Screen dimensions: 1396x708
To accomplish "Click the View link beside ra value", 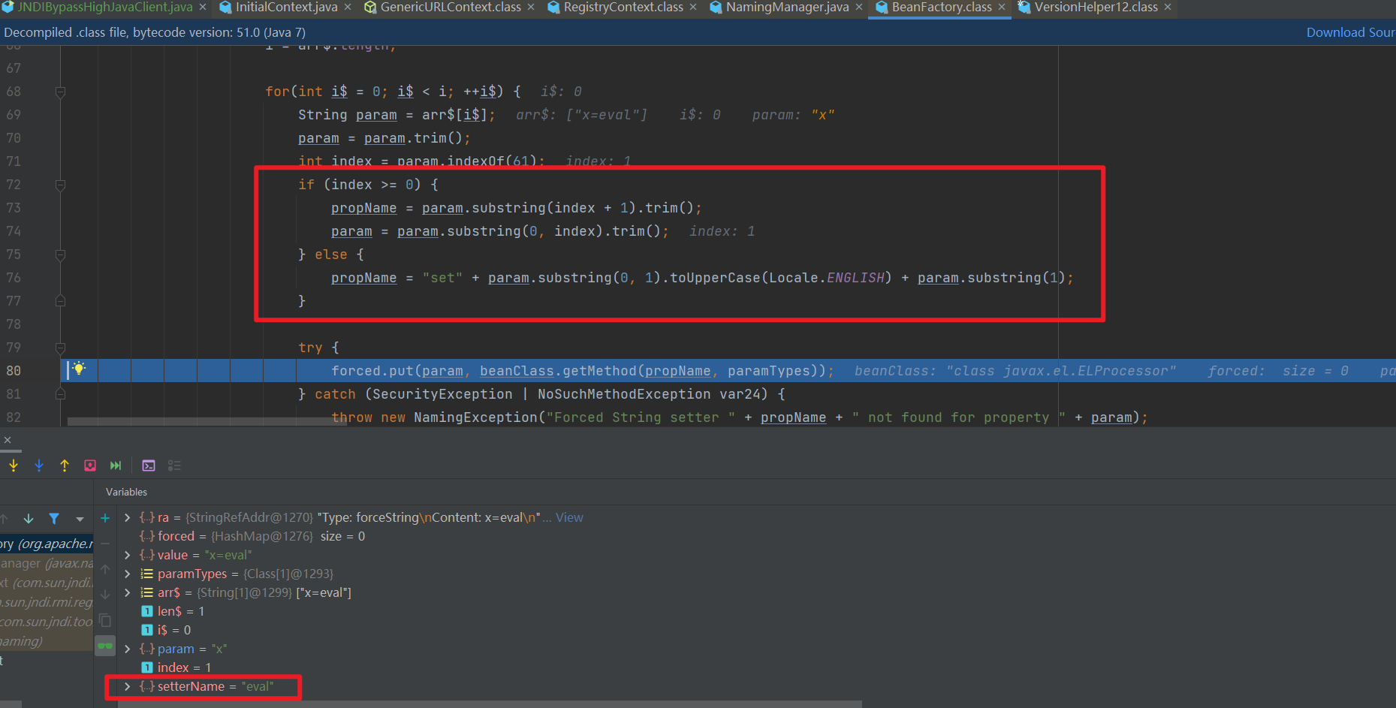I will 569,517.
